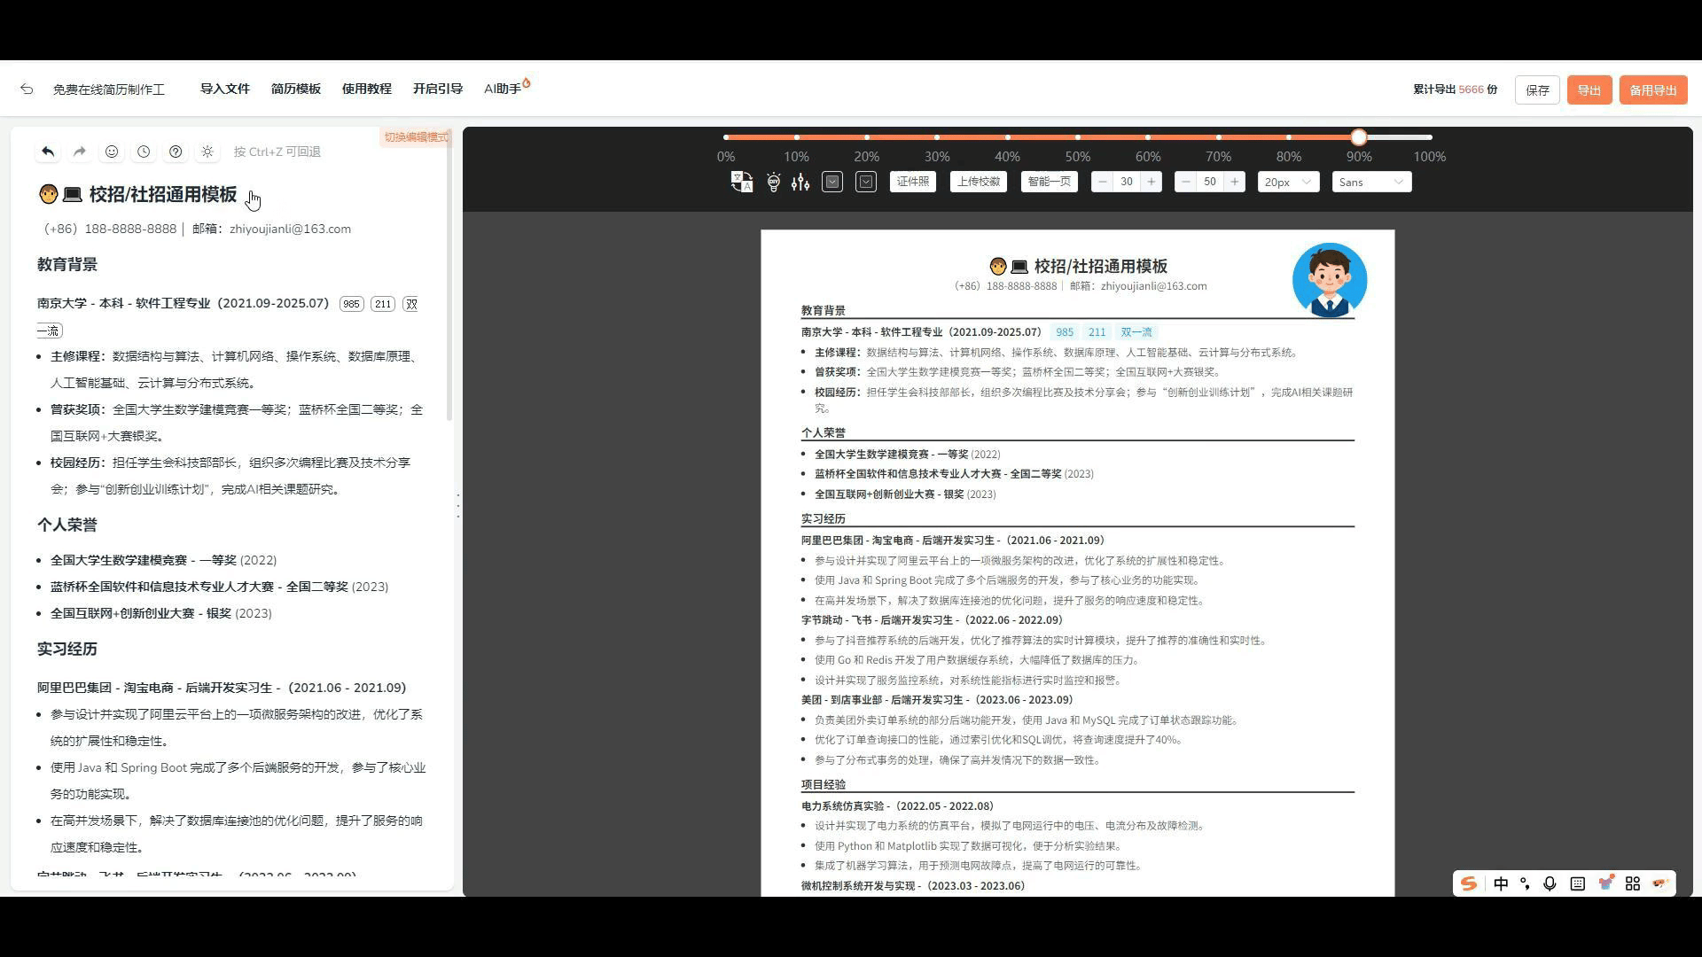This screenshot has width=1702, height=957.
Task: Click the first boxed chevron dropdown icon
Action: (832, 183)
